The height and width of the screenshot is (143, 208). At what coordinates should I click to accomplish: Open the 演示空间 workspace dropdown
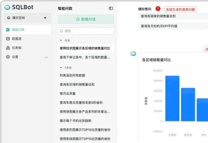27,18
